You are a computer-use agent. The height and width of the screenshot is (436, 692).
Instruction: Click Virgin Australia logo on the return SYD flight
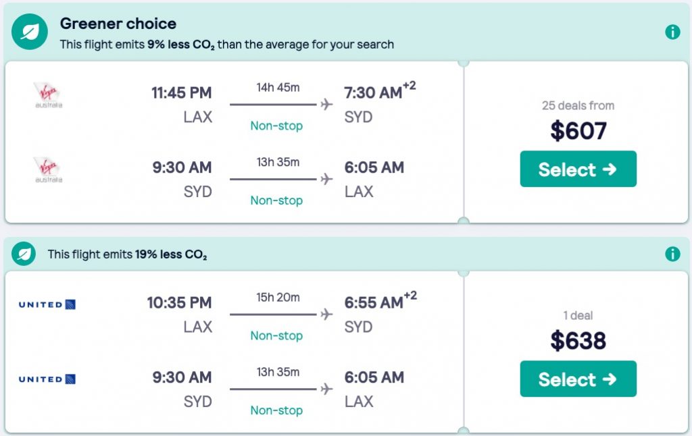tap(48, 169)
